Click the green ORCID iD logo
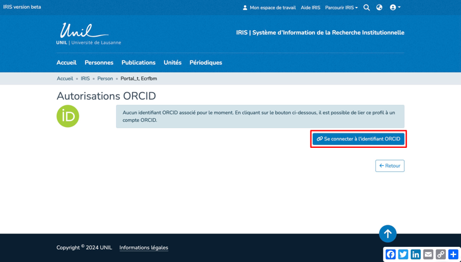Screen dimensions: 461x262 pos(68,116)
